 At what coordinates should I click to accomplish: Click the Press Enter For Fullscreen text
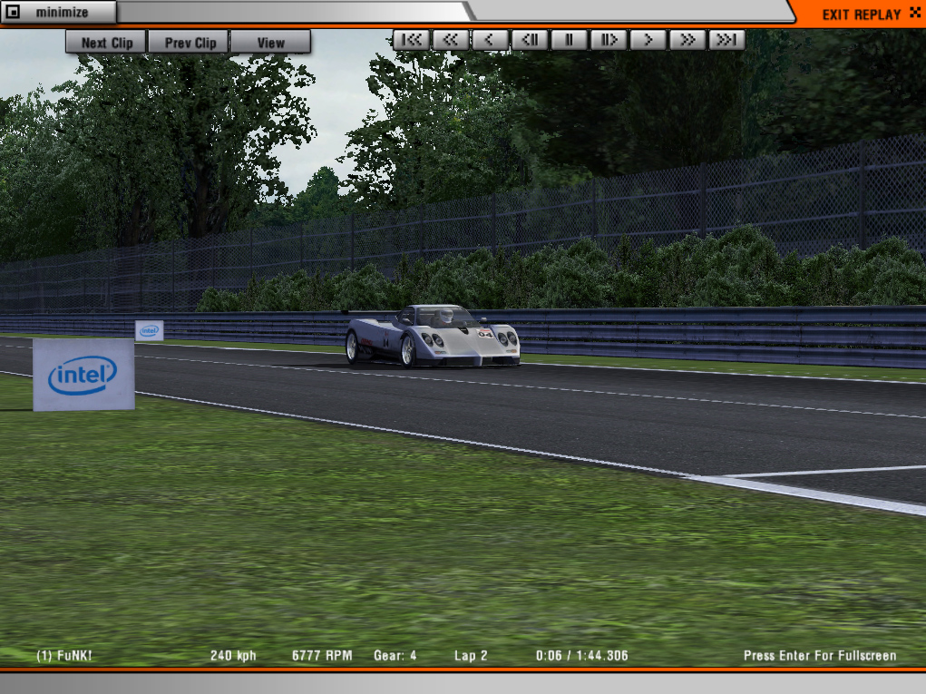[819, 655]
